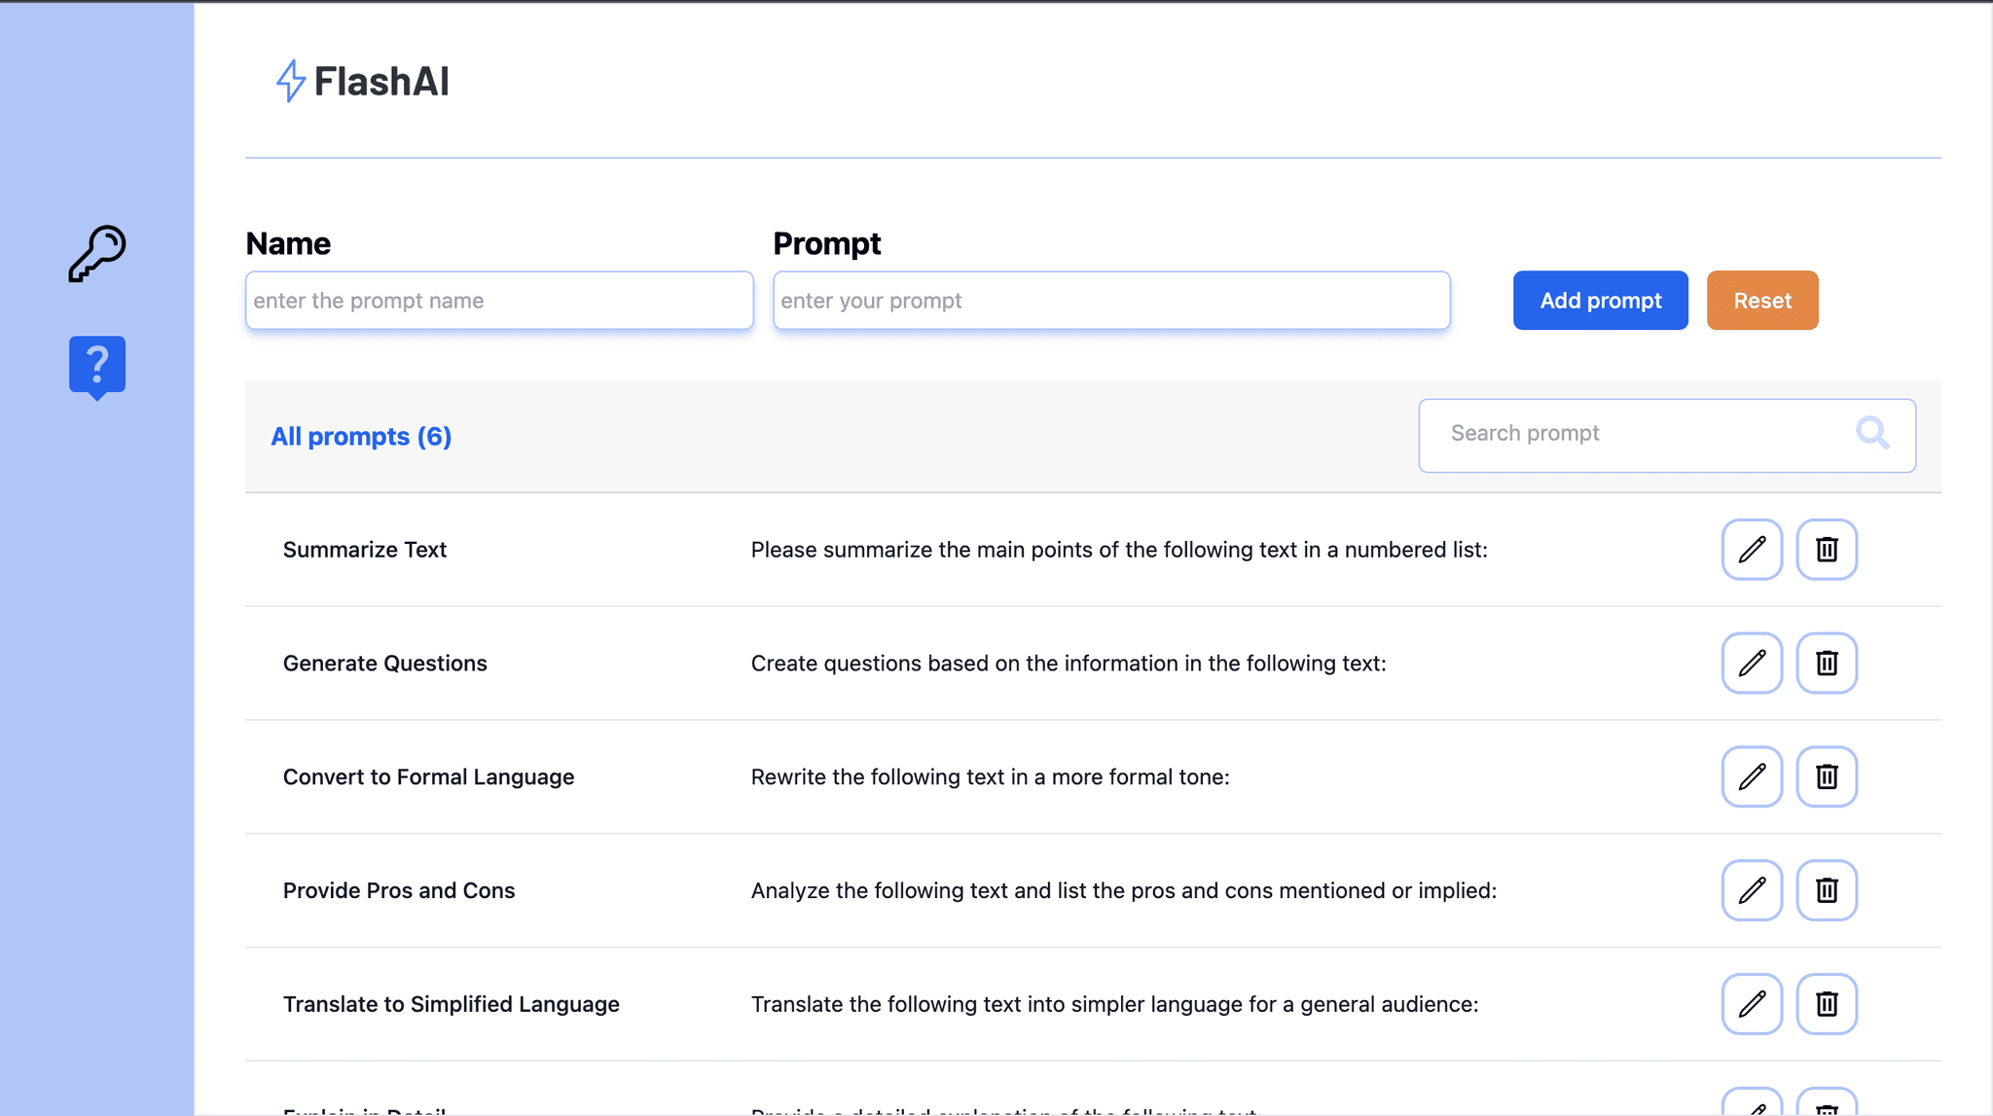Viewport: 1993px width, 1116px height.
Task: Delete the Translate to Simplified Language prompt
Action: coord(1827,1003)
